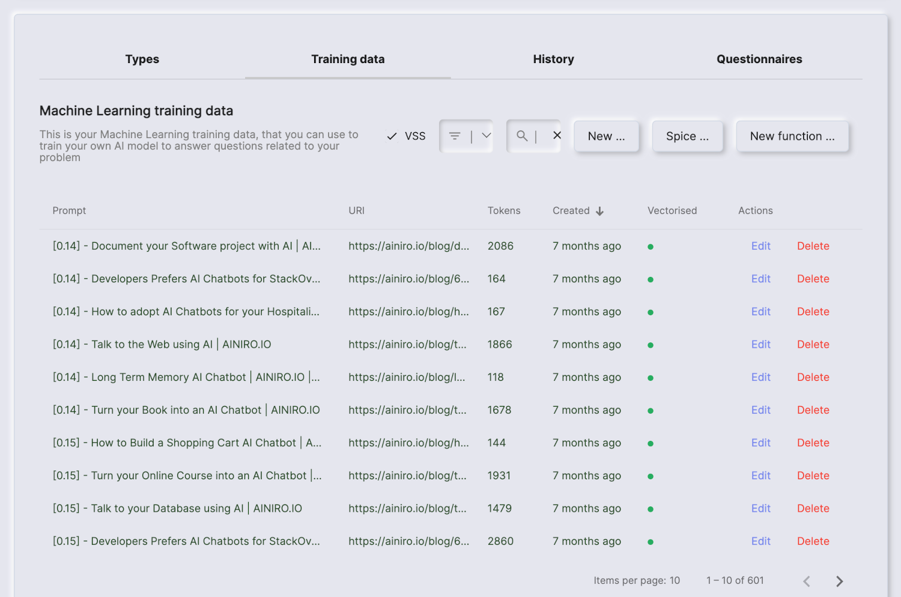Delete the row with 2860 tokens

tap(813, 541)
